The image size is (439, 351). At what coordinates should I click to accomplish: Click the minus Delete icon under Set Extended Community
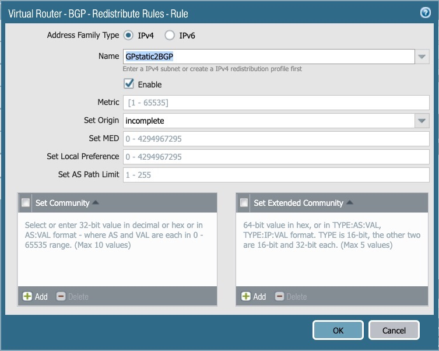(279, 296)
